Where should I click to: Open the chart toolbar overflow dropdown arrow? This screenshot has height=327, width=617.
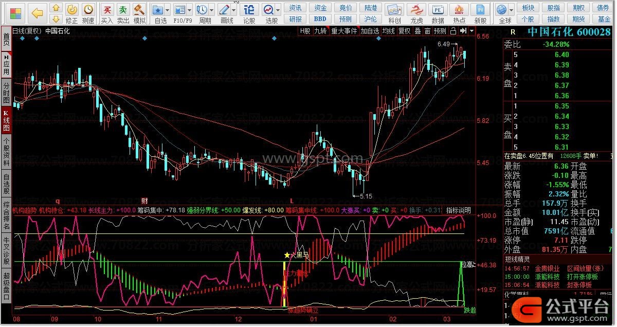(x=471, y=31)
